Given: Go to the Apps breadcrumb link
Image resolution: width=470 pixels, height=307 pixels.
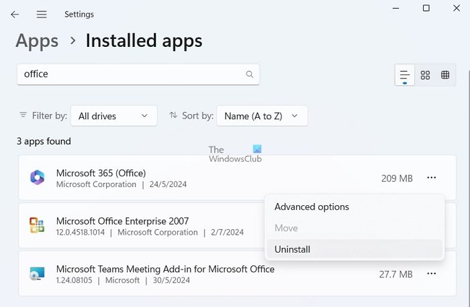Looking at the screenshot, I should point(37,41).
